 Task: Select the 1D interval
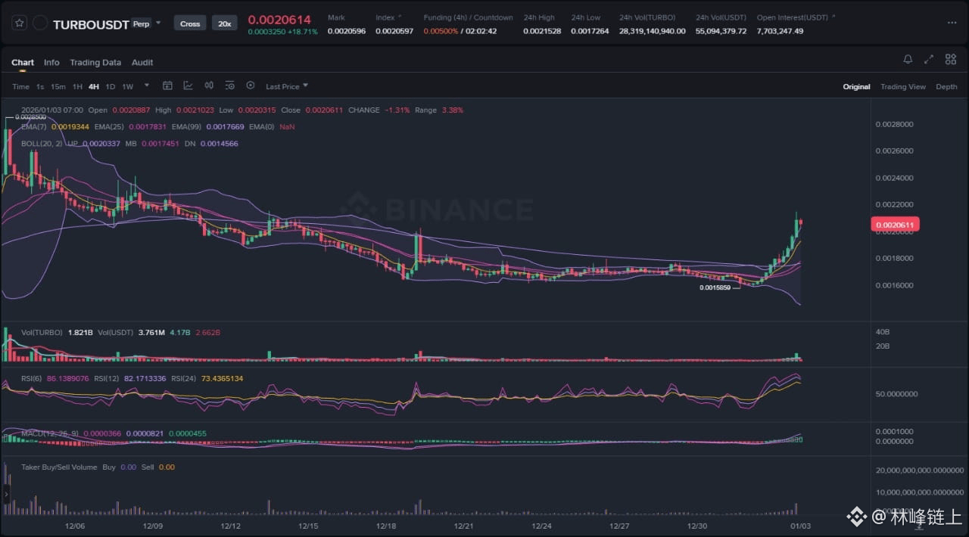tap(111, 86)
